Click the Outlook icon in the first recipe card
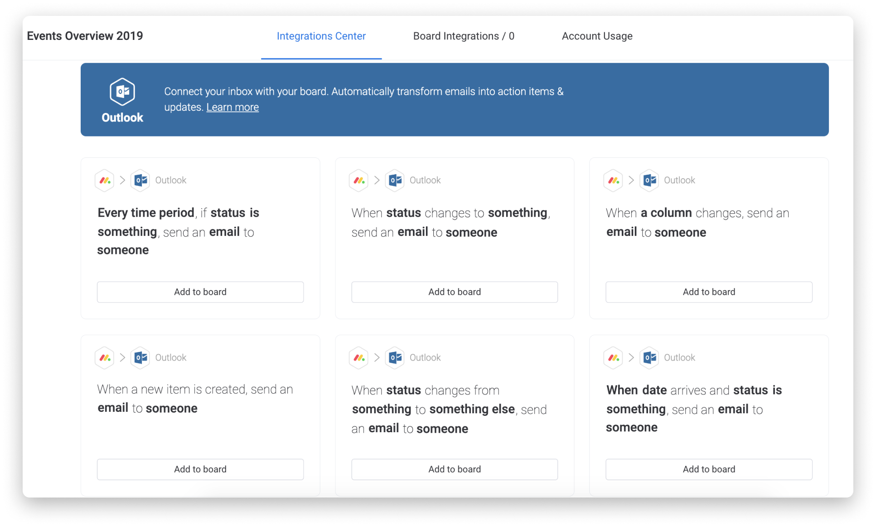The image size is (876, 527). pos(140,180)
